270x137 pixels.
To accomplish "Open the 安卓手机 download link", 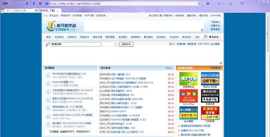I will [x=180, y=16].
